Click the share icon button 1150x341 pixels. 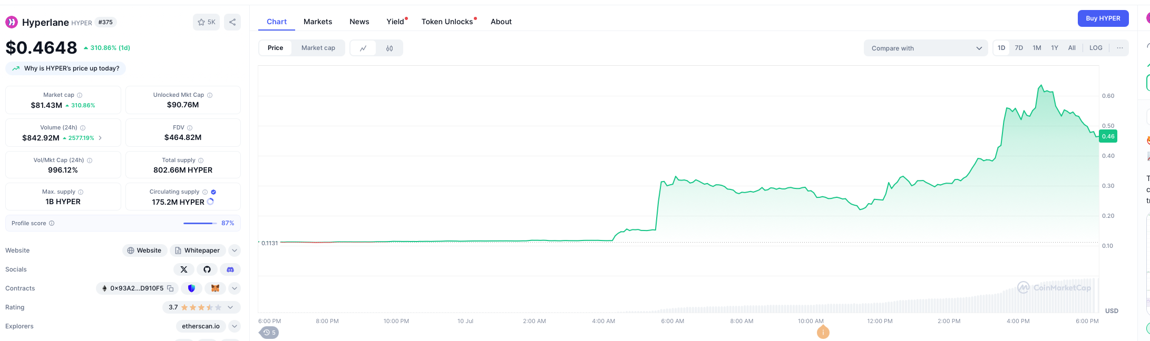(232, 22)
